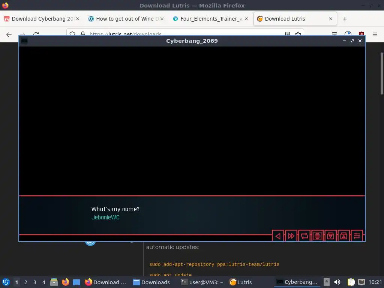Viewport: 384px width, 288px height.
Task: Launch Firefox from taskbar quick-launch icon
Action: [x=65, y=282]
